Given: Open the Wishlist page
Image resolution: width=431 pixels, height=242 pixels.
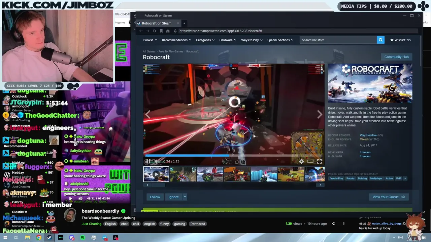Looking at the screenshot, I should (400, 40).
